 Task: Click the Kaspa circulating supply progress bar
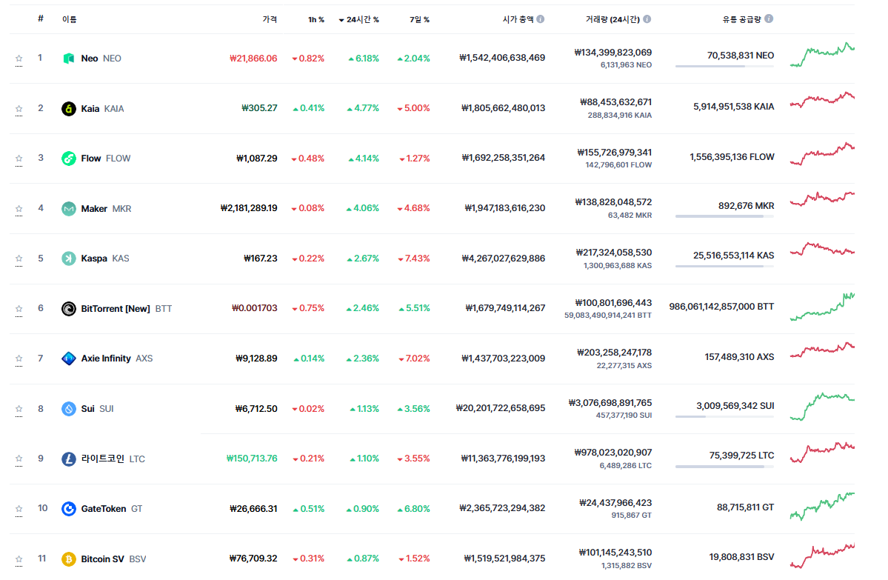click(x=724, y=266)
